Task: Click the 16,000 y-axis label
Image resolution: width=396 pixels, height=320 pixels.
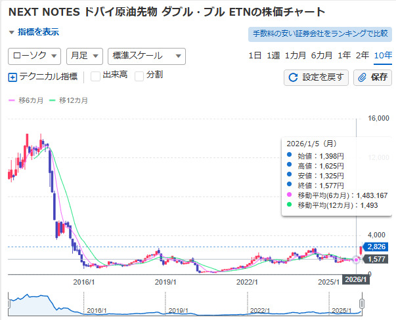Action: (378, 118)
